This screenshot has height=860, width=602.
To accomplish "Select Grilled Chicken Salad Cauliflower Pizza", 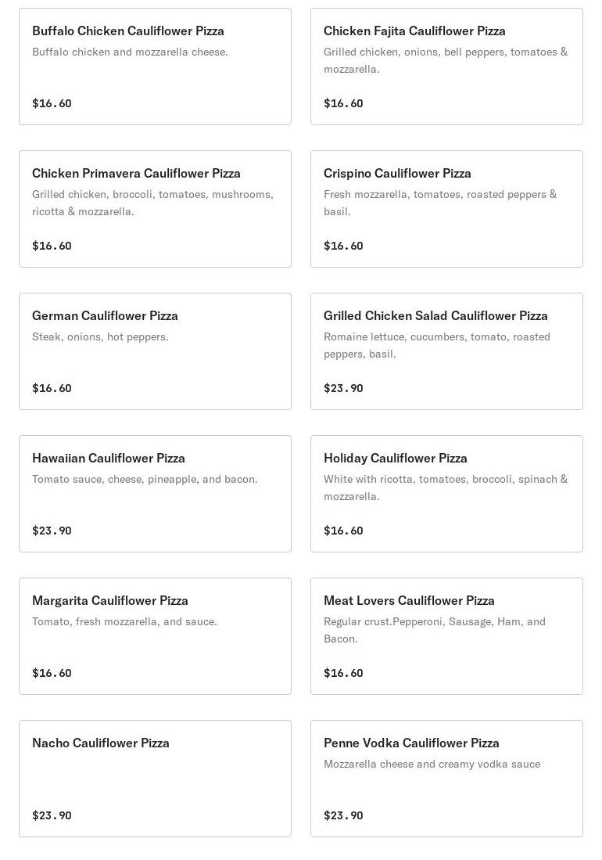I will pos(446,351).
